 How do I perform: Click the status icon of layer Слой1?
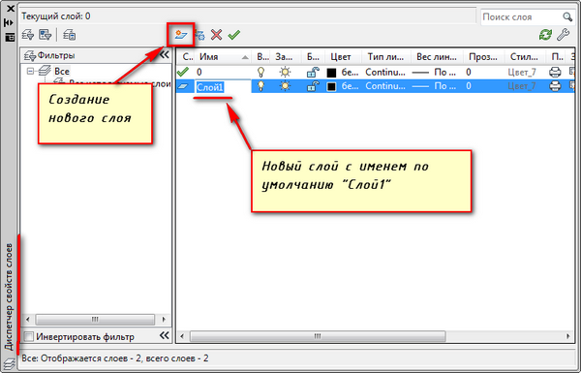click(x=183, y=86)
